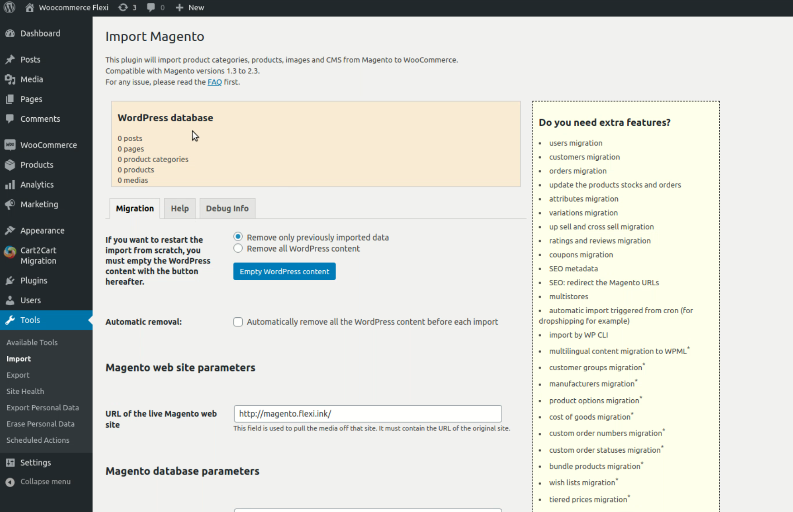The width and height of the screenshot is (793, 512).
Task: Switch to the Migration tab
Action: tap(135, 208)
